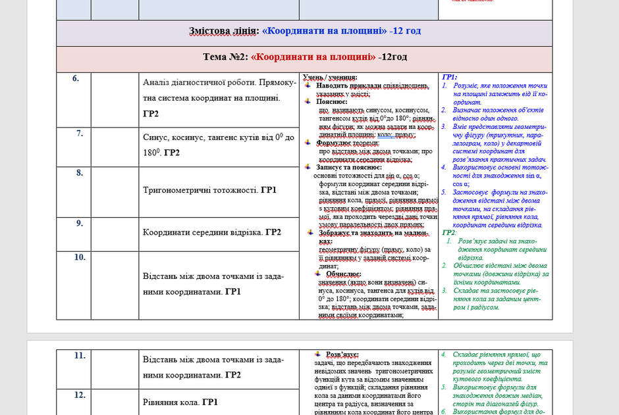Click the green 'ГР2:' label
The height and width of the screenshot is (415, 619).
(x=449, y=233)
